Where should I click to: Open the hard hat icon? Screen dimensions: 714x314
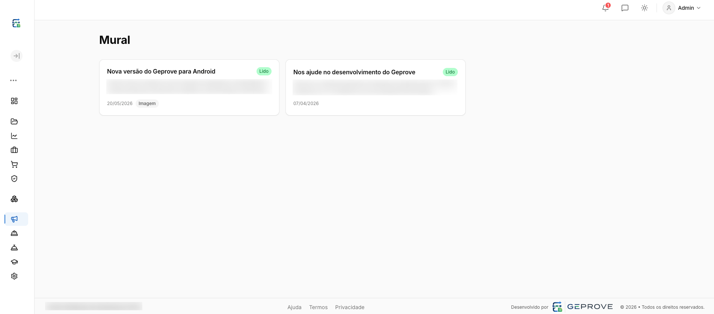click(x=14, y=233)
